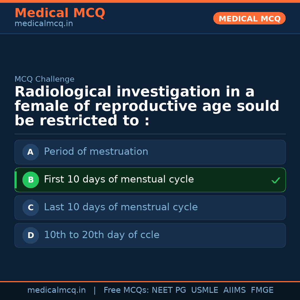The image size is (300, 300).
Task: Open the medicalmcq.in link in the header
Action: [x=44, y=24]
